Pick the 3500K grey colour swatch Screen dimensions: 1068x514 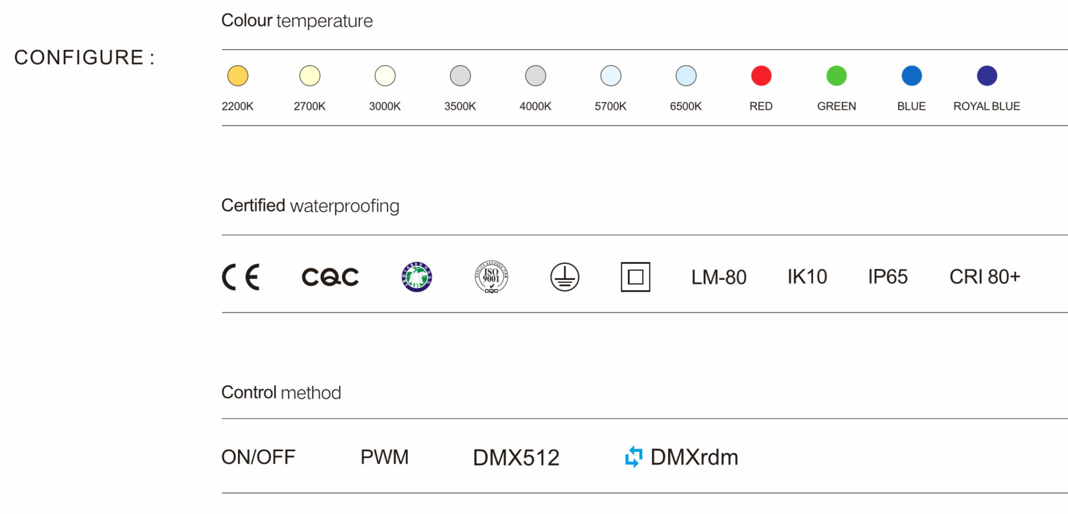460,76
